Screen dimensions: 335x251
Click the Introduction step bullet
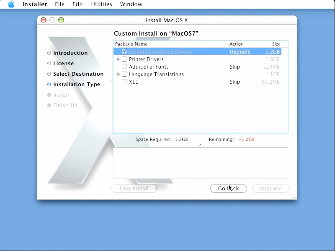coord(49,53)
